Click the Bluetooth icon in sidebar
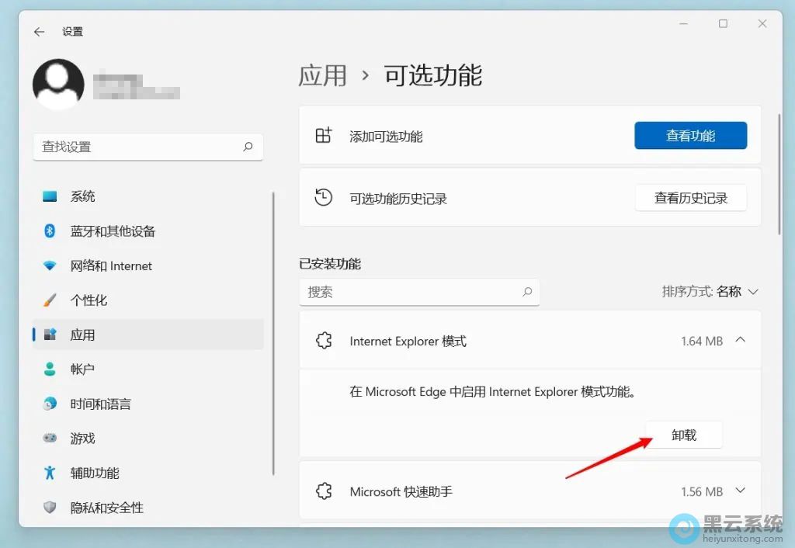The height and width of the screenshot is (548, 795). point(50,231)
